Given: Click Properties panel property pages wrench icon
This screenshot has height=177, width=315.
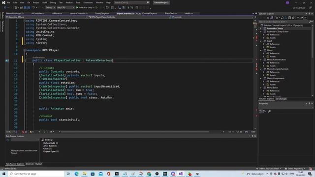Looking at the screenshot, I should [x=269, y=112].
